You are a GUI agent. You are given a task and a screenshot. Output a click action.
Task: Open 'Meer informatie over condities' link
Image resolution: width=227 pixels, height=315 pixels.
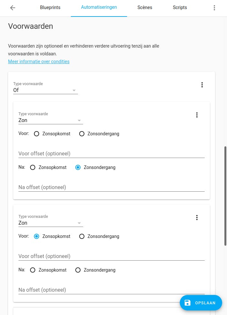(39, 62)
